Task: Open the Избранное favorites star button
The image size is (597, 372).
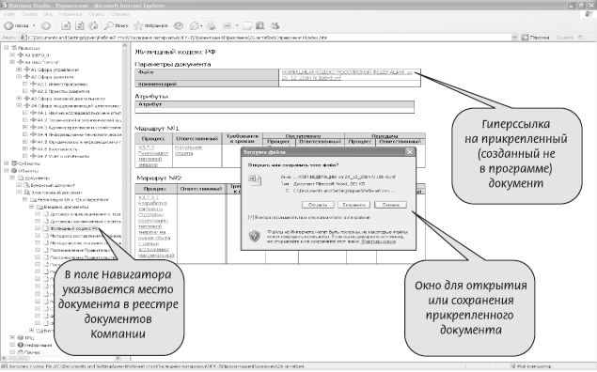Action: [150, 25]
